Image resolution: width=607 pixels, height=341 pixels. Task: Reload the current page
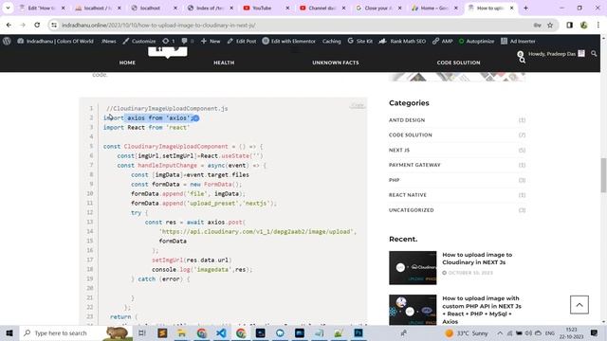pos(37,26)
